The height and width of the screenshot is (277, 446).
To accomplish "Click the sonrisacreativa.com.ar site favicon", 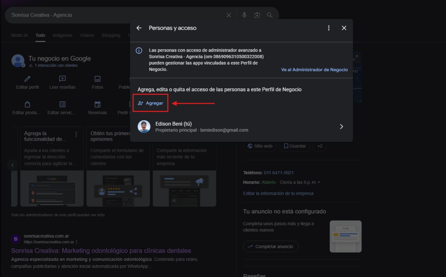I will 16,239.
